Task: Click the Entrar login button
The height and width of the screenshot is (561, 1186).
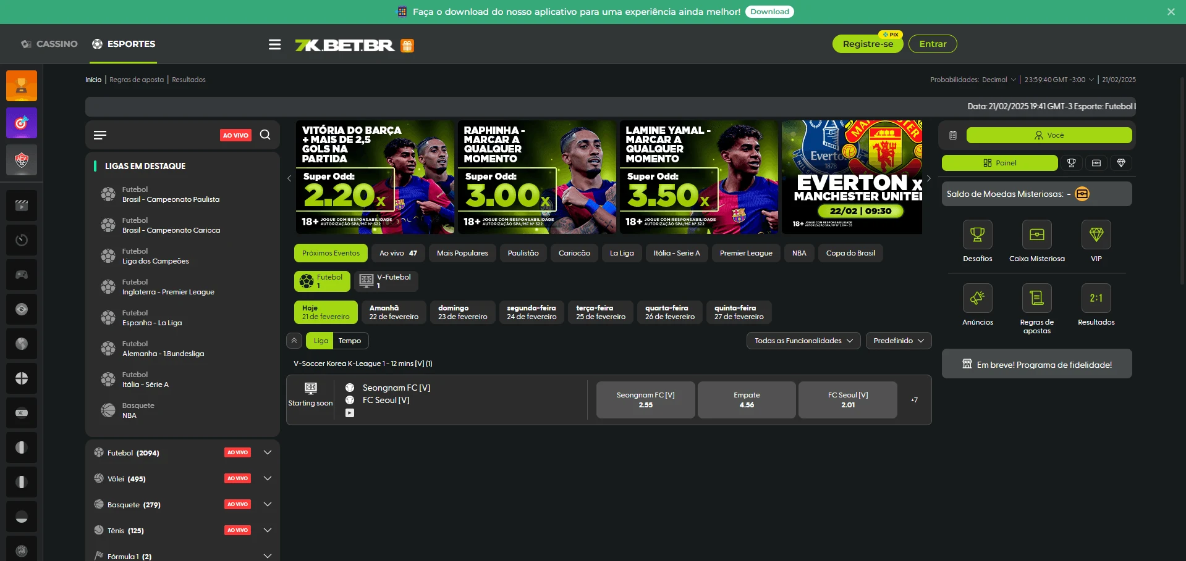Action: [933, 44]
